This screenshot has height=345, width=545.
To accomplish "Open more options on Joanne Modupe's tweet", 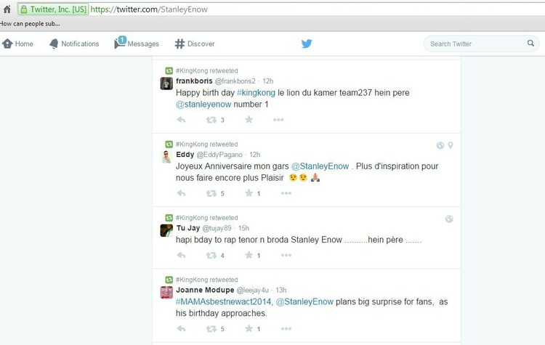I will (286, 329).
